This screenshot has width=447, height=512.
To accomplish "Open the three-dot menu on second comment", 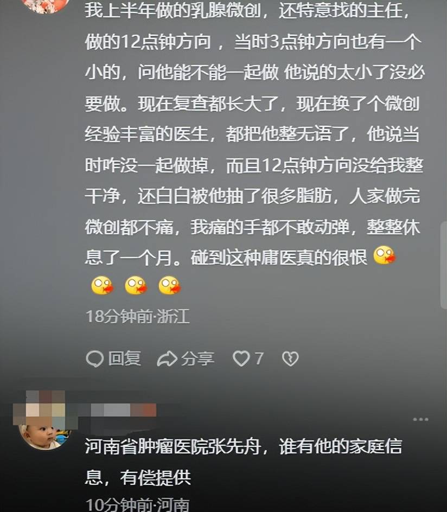I will (420, 419).
